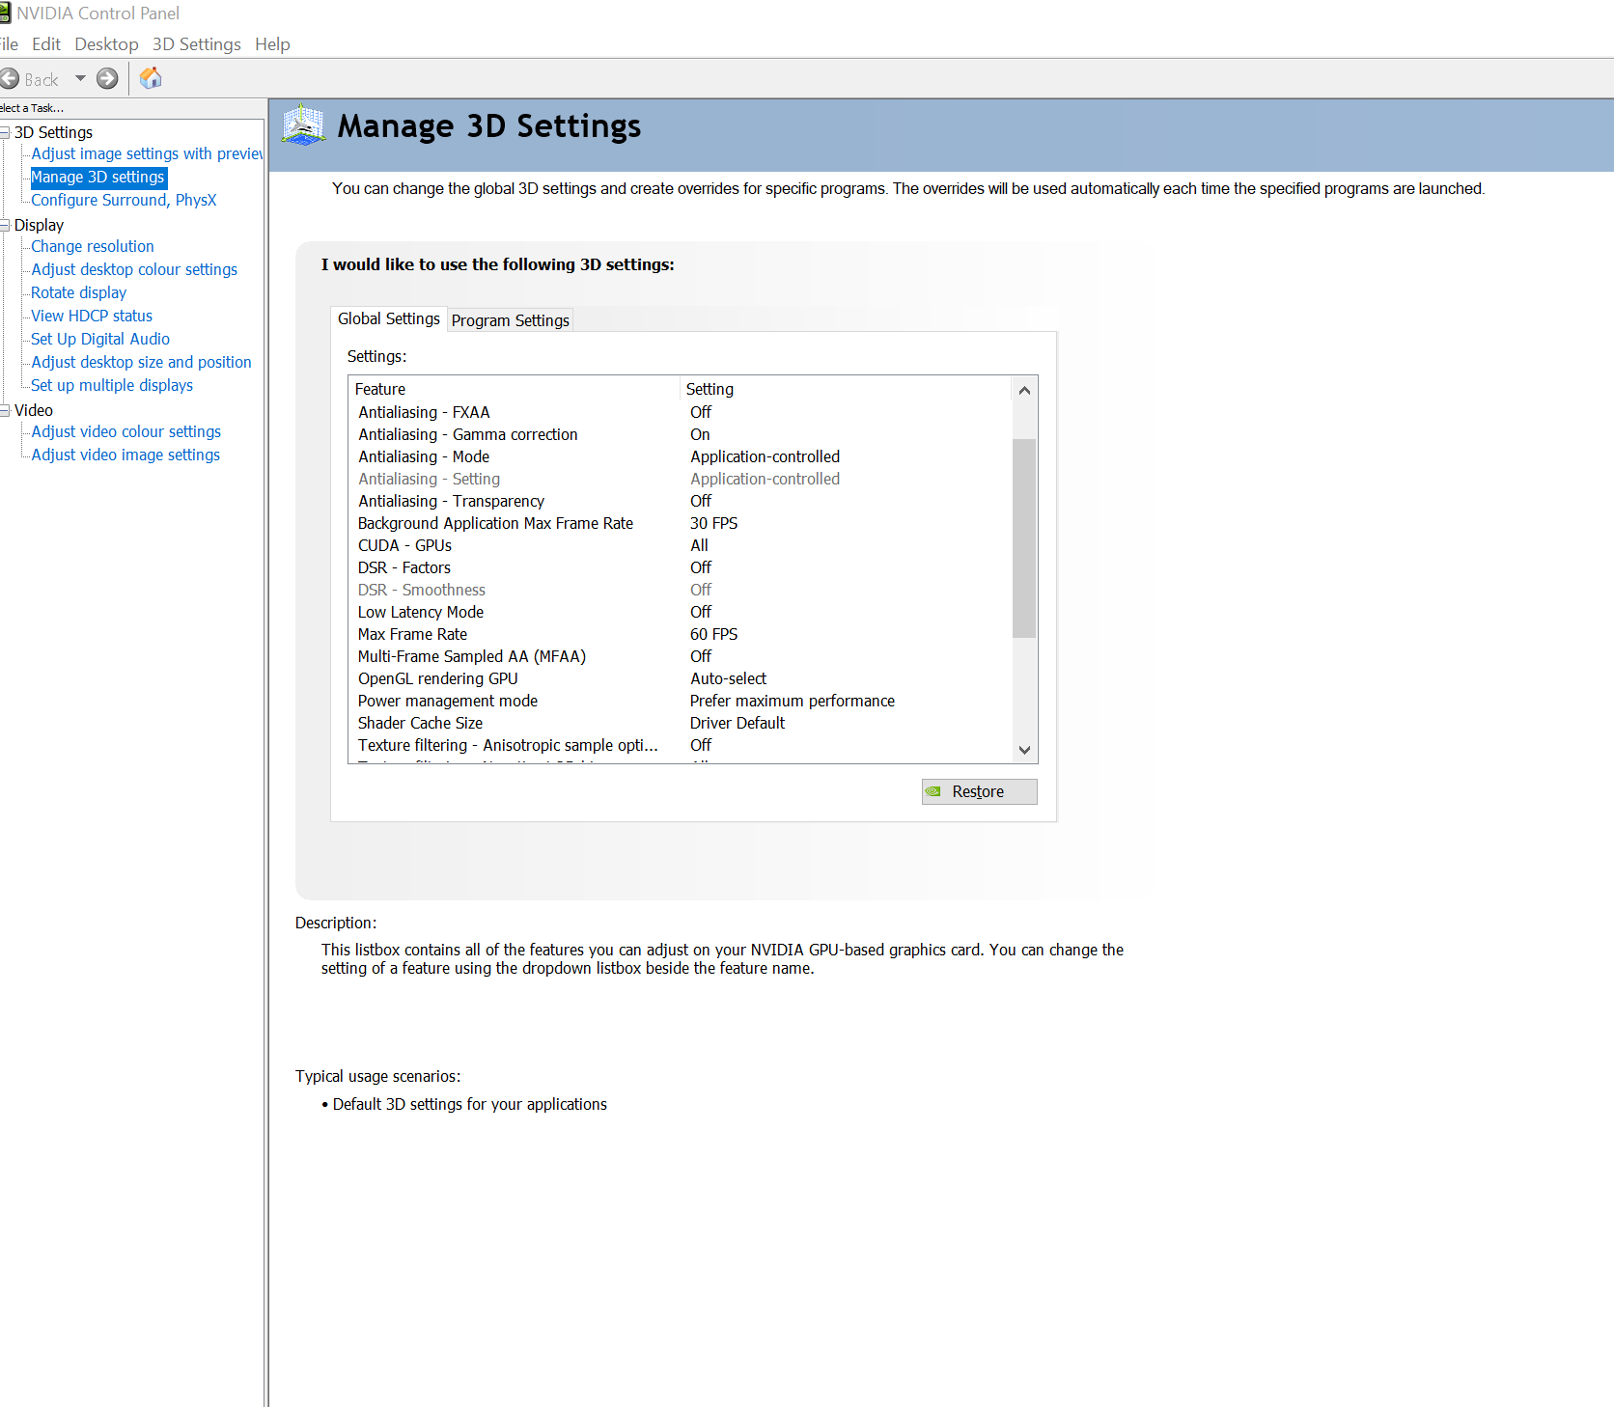This screenshot has height=1407, width=1614.
Task: Open Adjust video image settings
Action: pyautogui.click(x=125, y=455)
